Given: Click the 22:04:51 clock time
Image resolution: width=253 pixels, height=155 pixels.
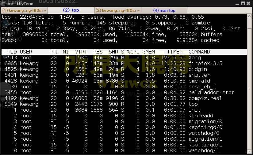Looking at the screenshot, I should tap(32, 17).
